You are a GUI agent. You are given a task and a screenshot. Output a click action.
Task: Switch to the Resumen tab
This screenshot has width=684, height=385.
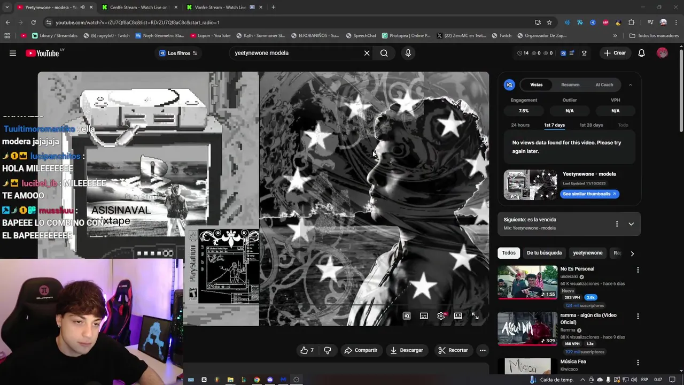click(x=570, y=84)
